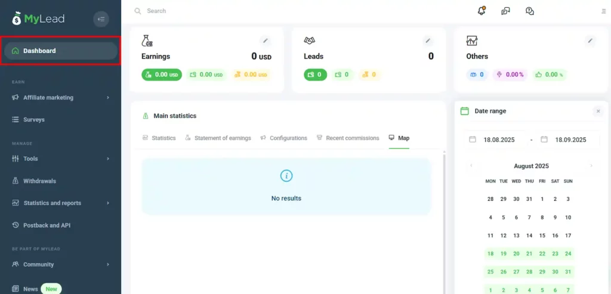
Task: Click the light green 0.00 USD badge
Action: (206, 75)
